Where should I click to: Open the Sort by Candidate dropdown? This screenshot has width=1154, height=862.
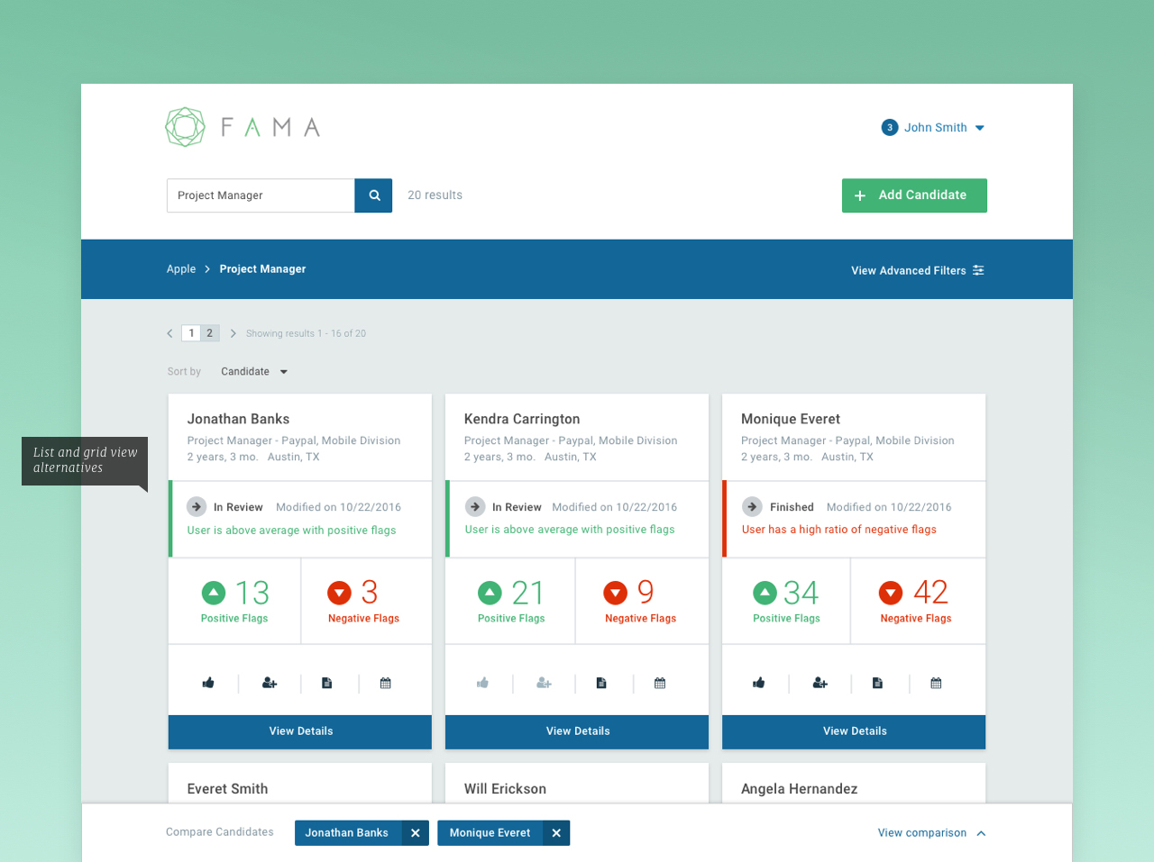tap(254, 372)
